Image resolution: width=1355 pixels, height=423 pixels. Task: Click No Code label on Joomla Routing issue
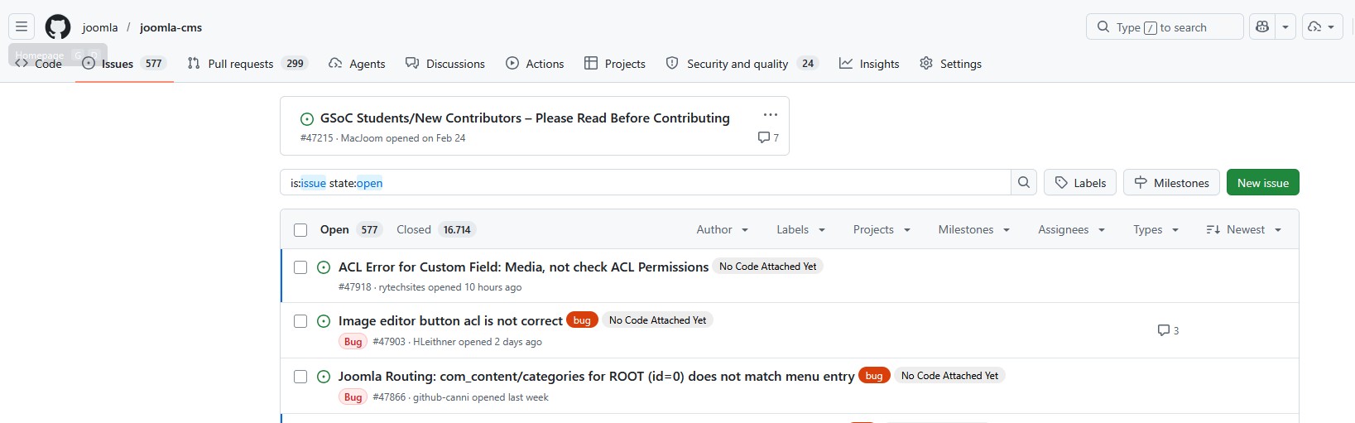949,376
